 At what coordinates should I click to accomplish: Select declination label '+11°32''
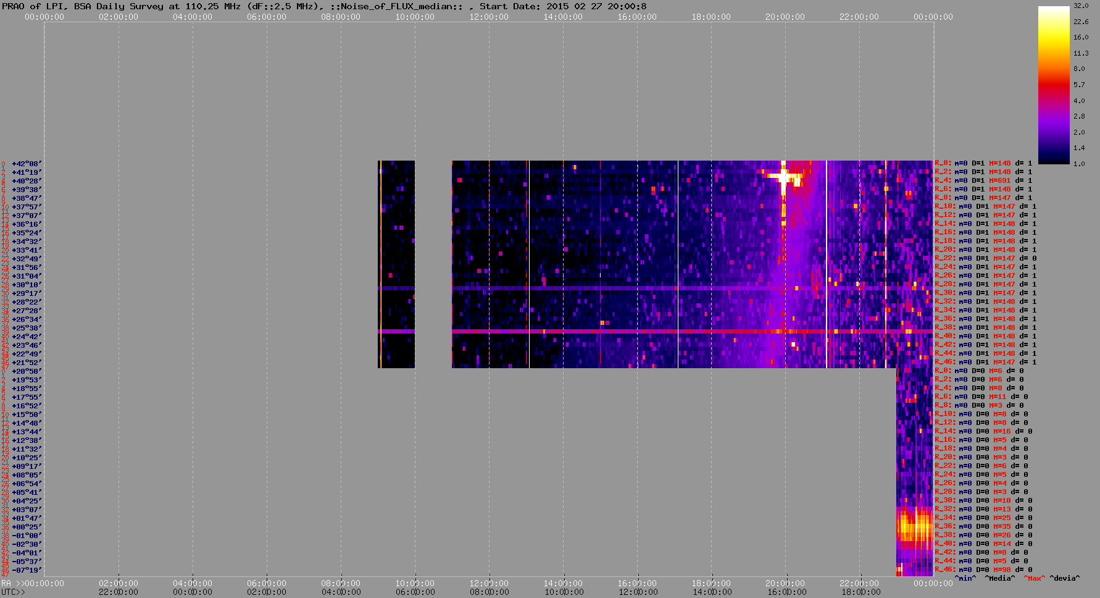[x=27, y=449]
